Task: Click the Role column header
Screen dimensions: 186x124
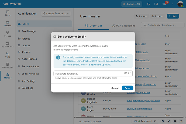Action: click(167, 36)
